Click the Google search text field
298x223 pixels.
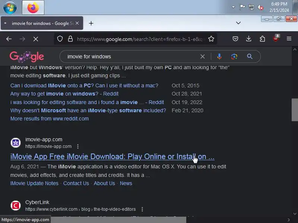pyautogui.click(x=131, y=56)
